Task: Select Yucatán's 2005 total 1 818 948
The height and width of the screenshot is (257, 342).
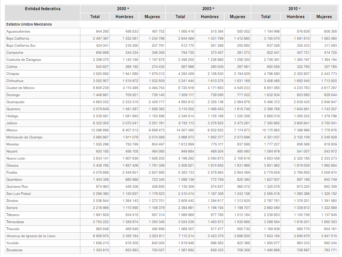Action: 185,243
